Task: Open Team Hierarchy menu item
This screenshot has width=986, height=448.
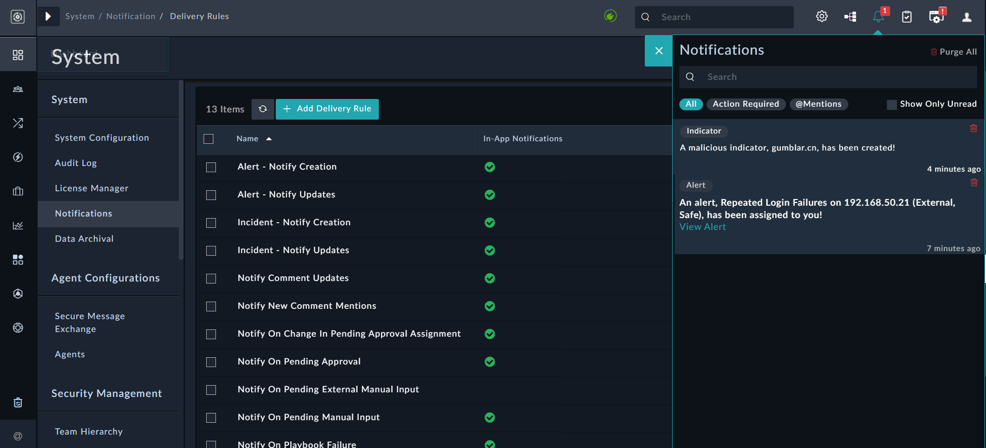Action: 89,432
